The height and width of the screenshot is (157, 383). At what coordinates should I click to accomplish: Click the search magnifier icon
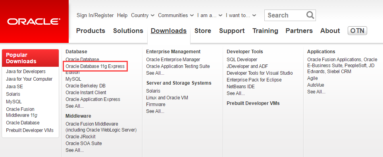[x=310, y=15]
